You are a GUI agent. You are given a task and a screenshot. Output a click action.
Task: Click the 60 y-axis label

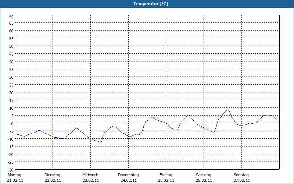[11, 31]
